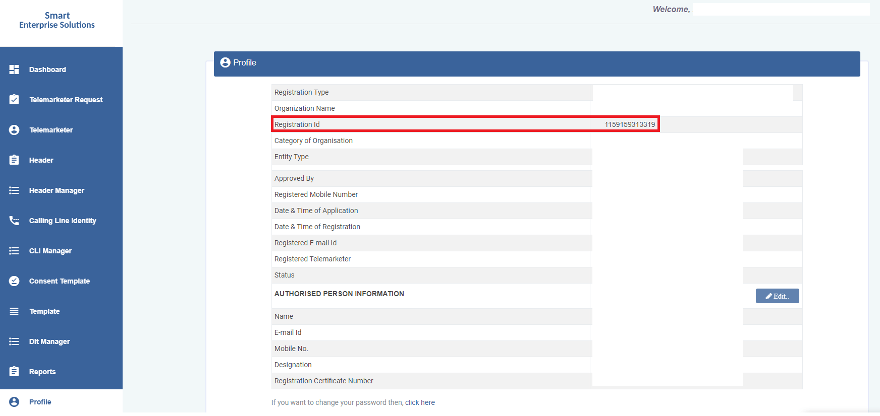The height and width of the screenshot is (416, 880).
Task: Click the Date & Time of Registration label
Action: pyautogui.click(x=317, y=227)
